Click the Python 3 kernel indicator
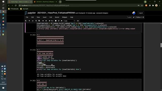 pyautogui.click(x=140, y=17)
